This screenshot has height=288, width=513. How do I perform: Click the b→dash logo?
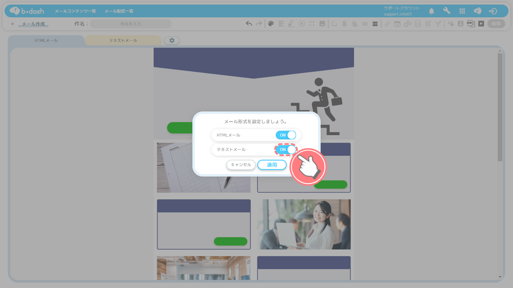click(27, 11)
